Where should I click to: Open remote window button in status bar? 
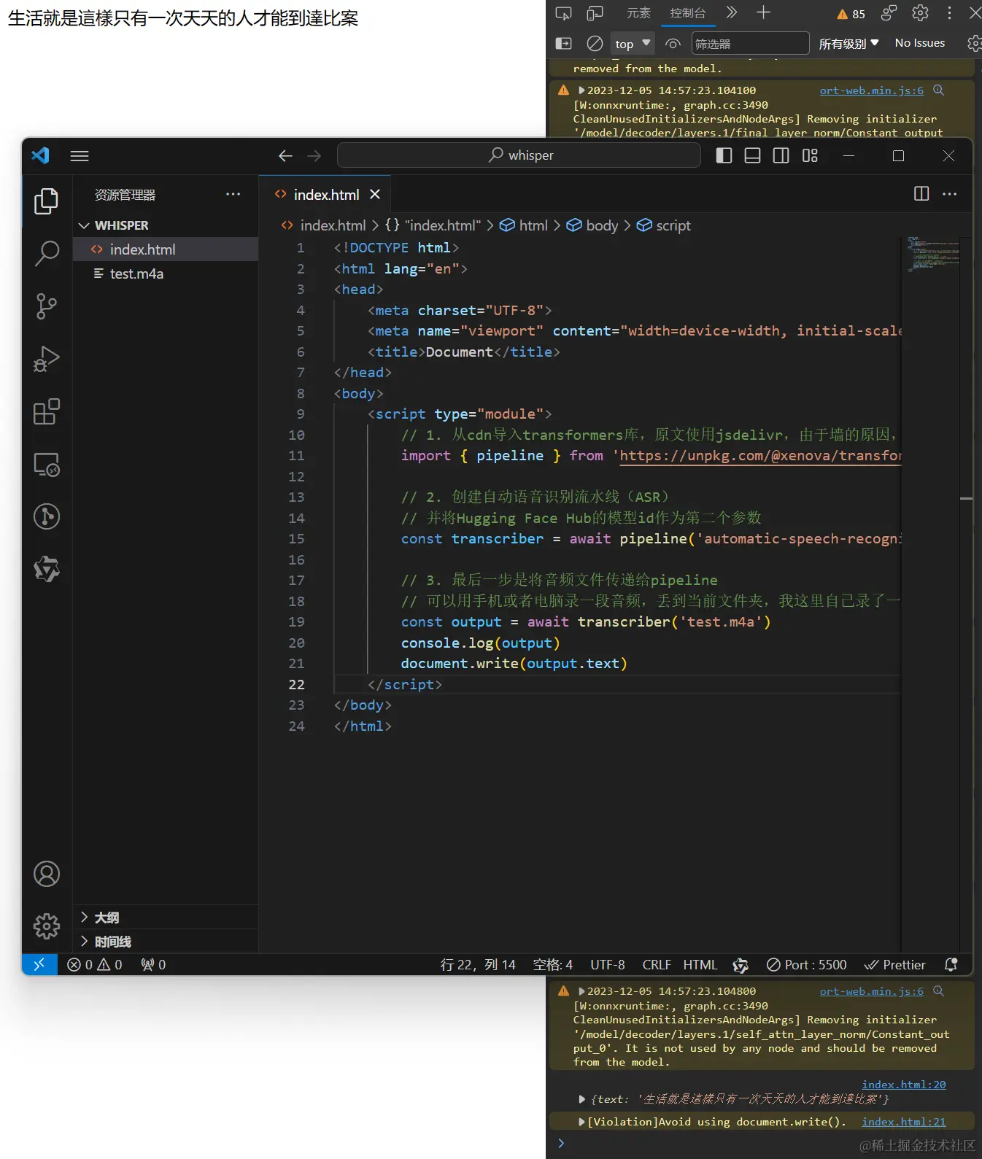coord(39,964)
